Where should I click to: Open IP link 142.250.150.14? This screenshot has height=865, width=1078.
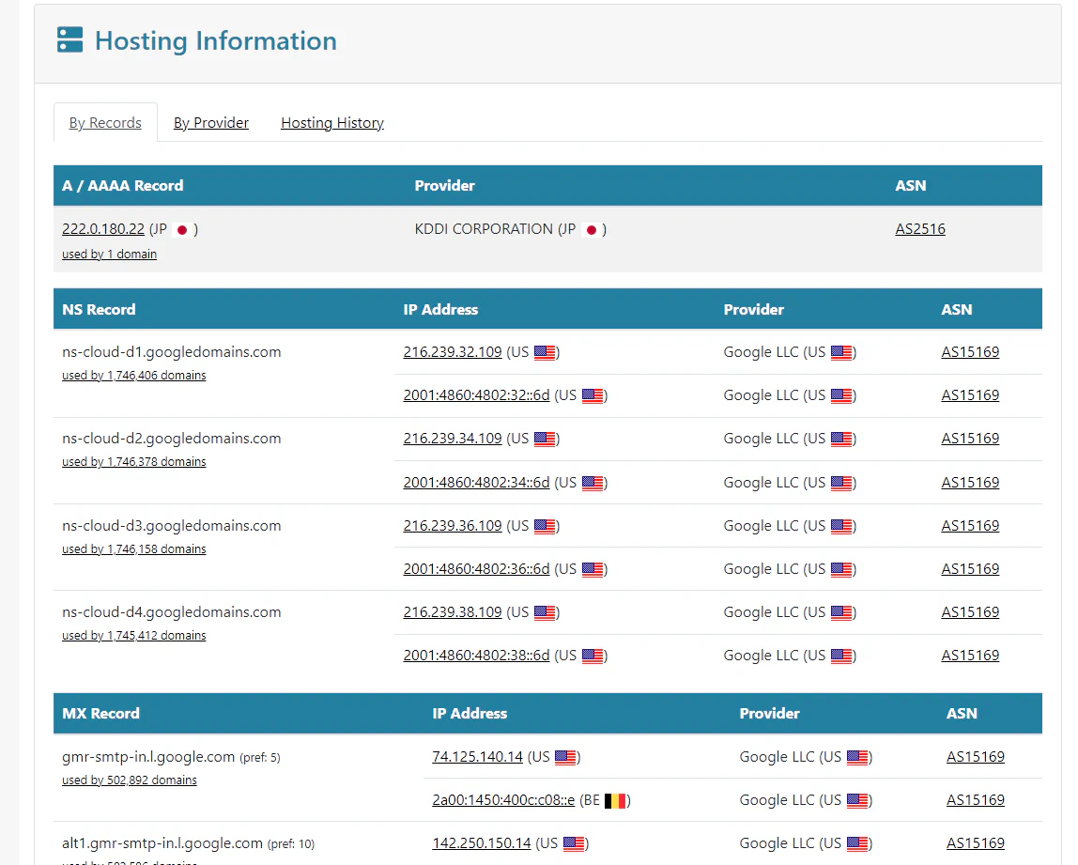pos(481,843)
